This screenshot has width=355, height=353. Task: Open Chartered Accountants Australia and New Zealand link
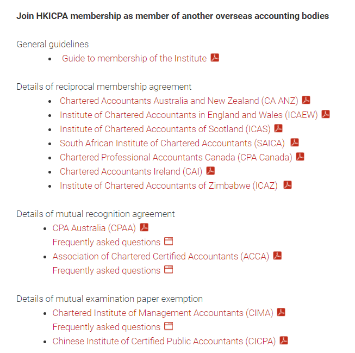pos(179,101)
